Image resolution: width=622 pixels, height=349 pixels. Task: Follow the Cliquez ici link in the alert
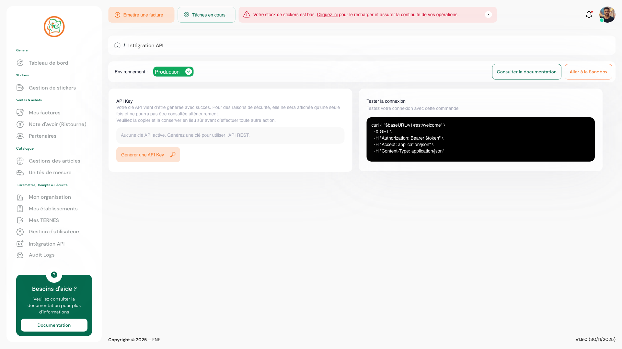point(327,15)
